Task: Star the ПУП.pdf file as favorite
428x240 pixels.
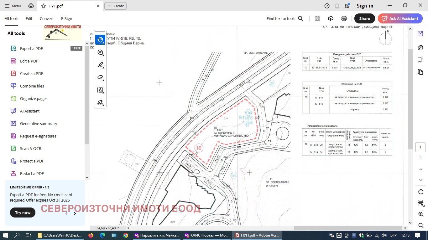Action: click(44, 6)
